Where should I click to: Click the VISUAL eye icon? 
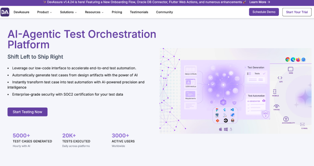[276, 106]
